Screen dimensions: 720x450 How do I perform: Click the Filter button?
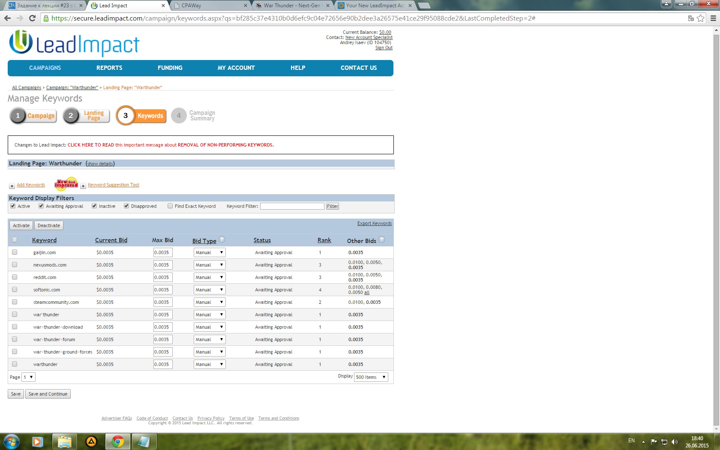tap(333, 206)
